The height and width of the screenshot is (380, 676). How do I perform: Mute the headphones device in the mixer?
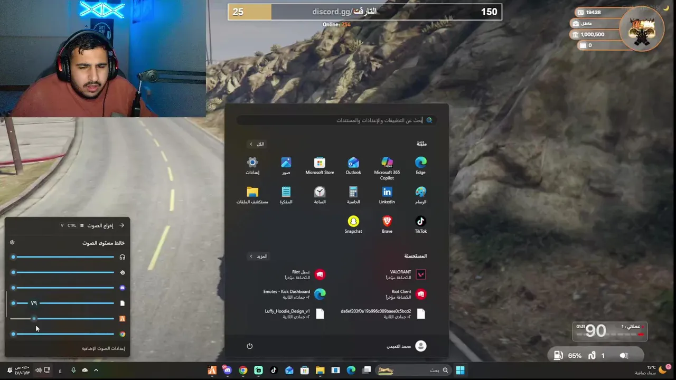pos(122,257)
